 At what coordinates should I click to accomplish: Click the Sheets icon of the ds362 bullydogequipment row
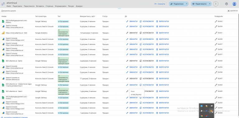pyautogui.click(x=3, y=21)
